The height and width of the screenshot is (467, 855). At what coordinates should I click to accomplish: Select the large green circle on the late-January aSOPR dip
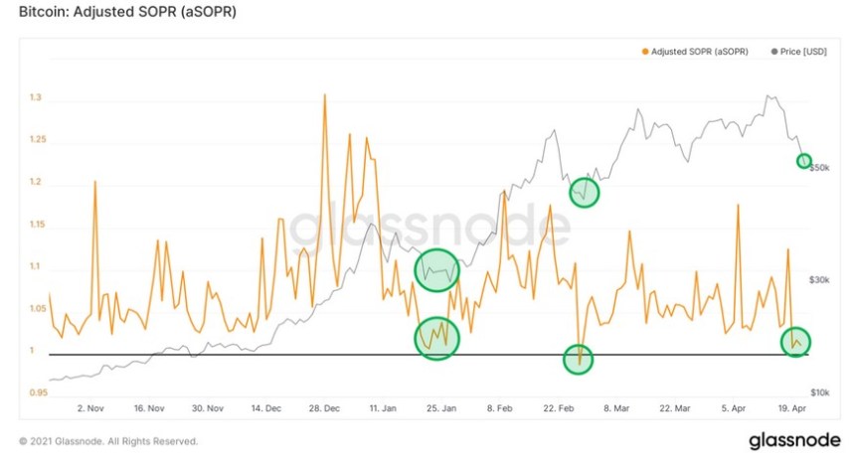436,338
